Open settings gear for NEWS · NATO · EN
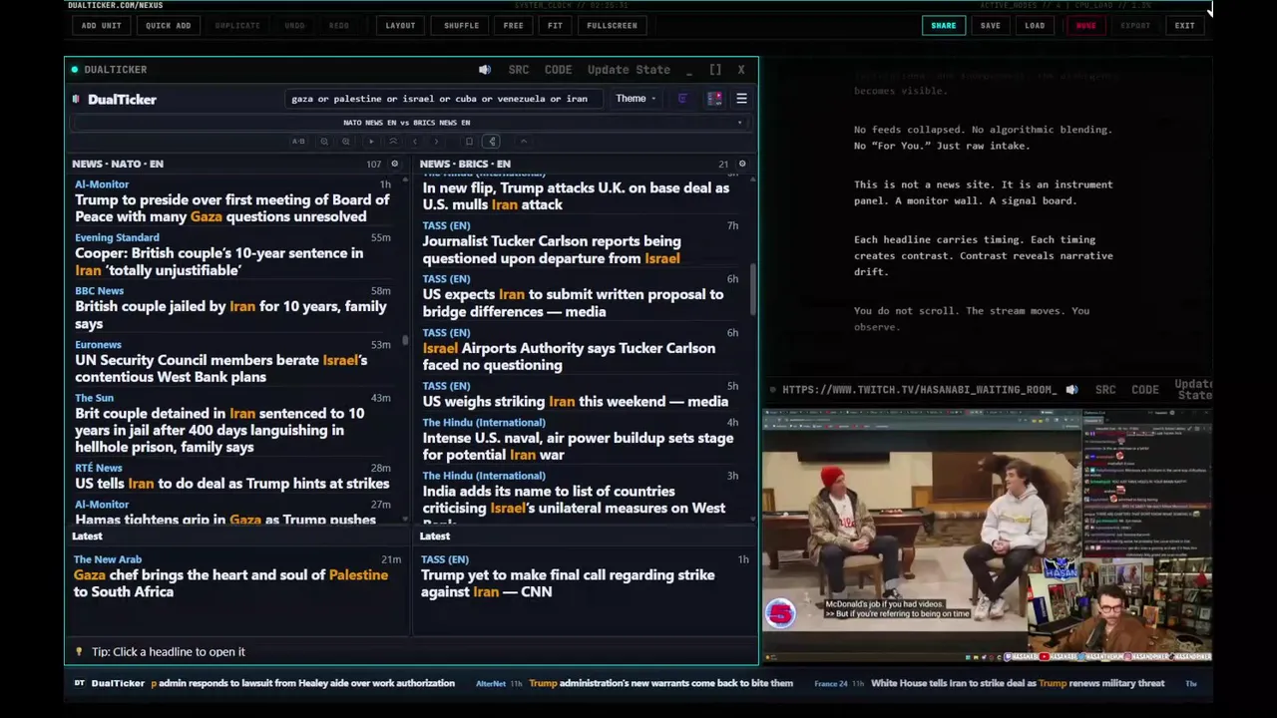Image resolution: width=1277 pixels, height=718 pixels. tap(394, 164)
